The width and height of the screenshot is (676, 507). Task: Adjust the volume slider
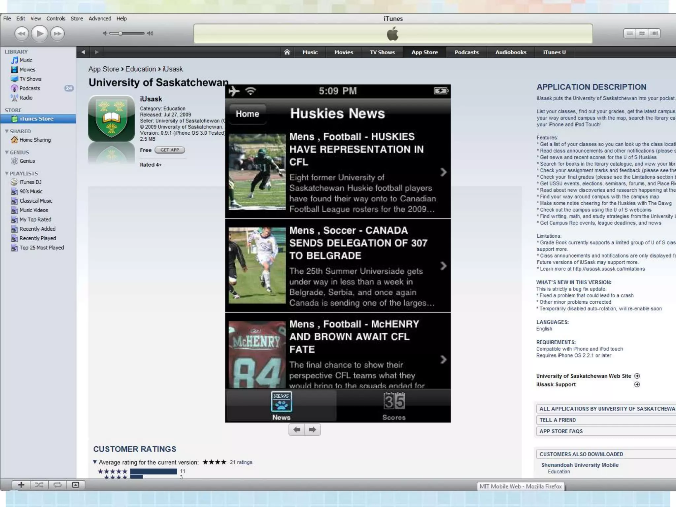coord(121,33)
